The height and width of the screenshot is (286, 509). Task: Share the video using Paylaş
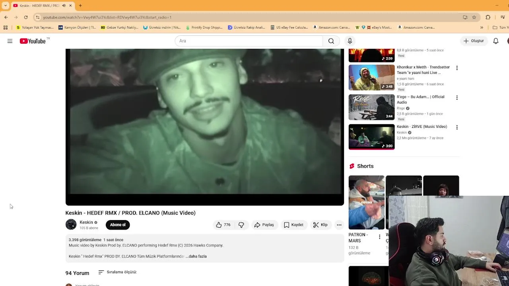pyautogui.click(x=264, y=225)
